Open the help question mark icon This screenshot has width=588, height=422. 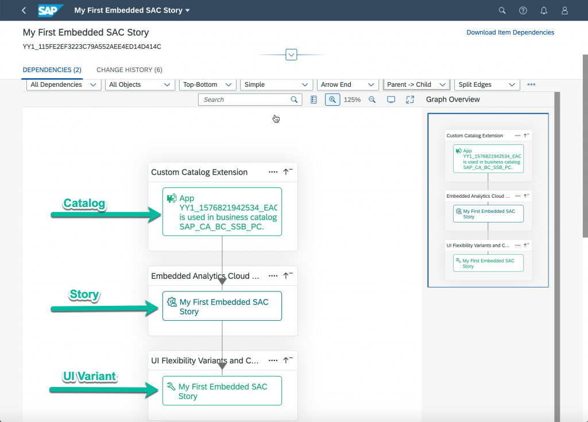click(523, 10)
